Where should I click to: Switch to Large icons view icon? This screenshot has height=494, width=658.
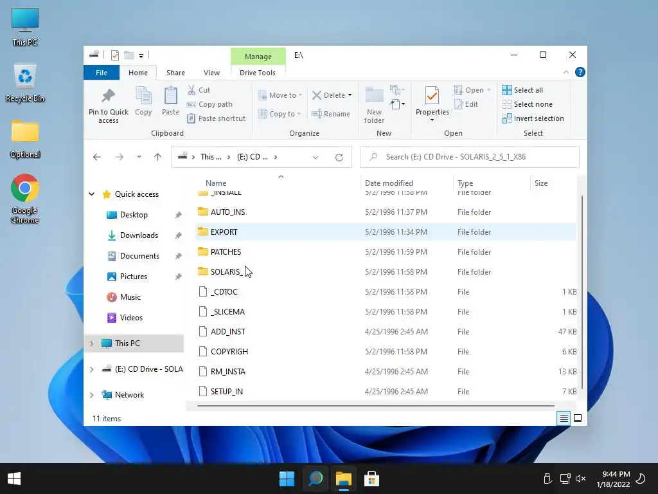click(x=578, y=418)
